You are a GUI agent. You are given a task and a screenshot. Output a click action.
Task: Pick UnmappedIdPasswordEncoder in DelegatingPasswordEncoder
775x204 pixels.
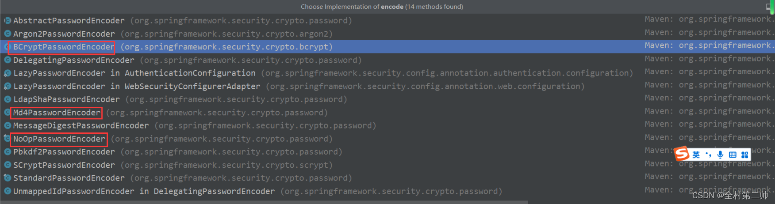144,191
